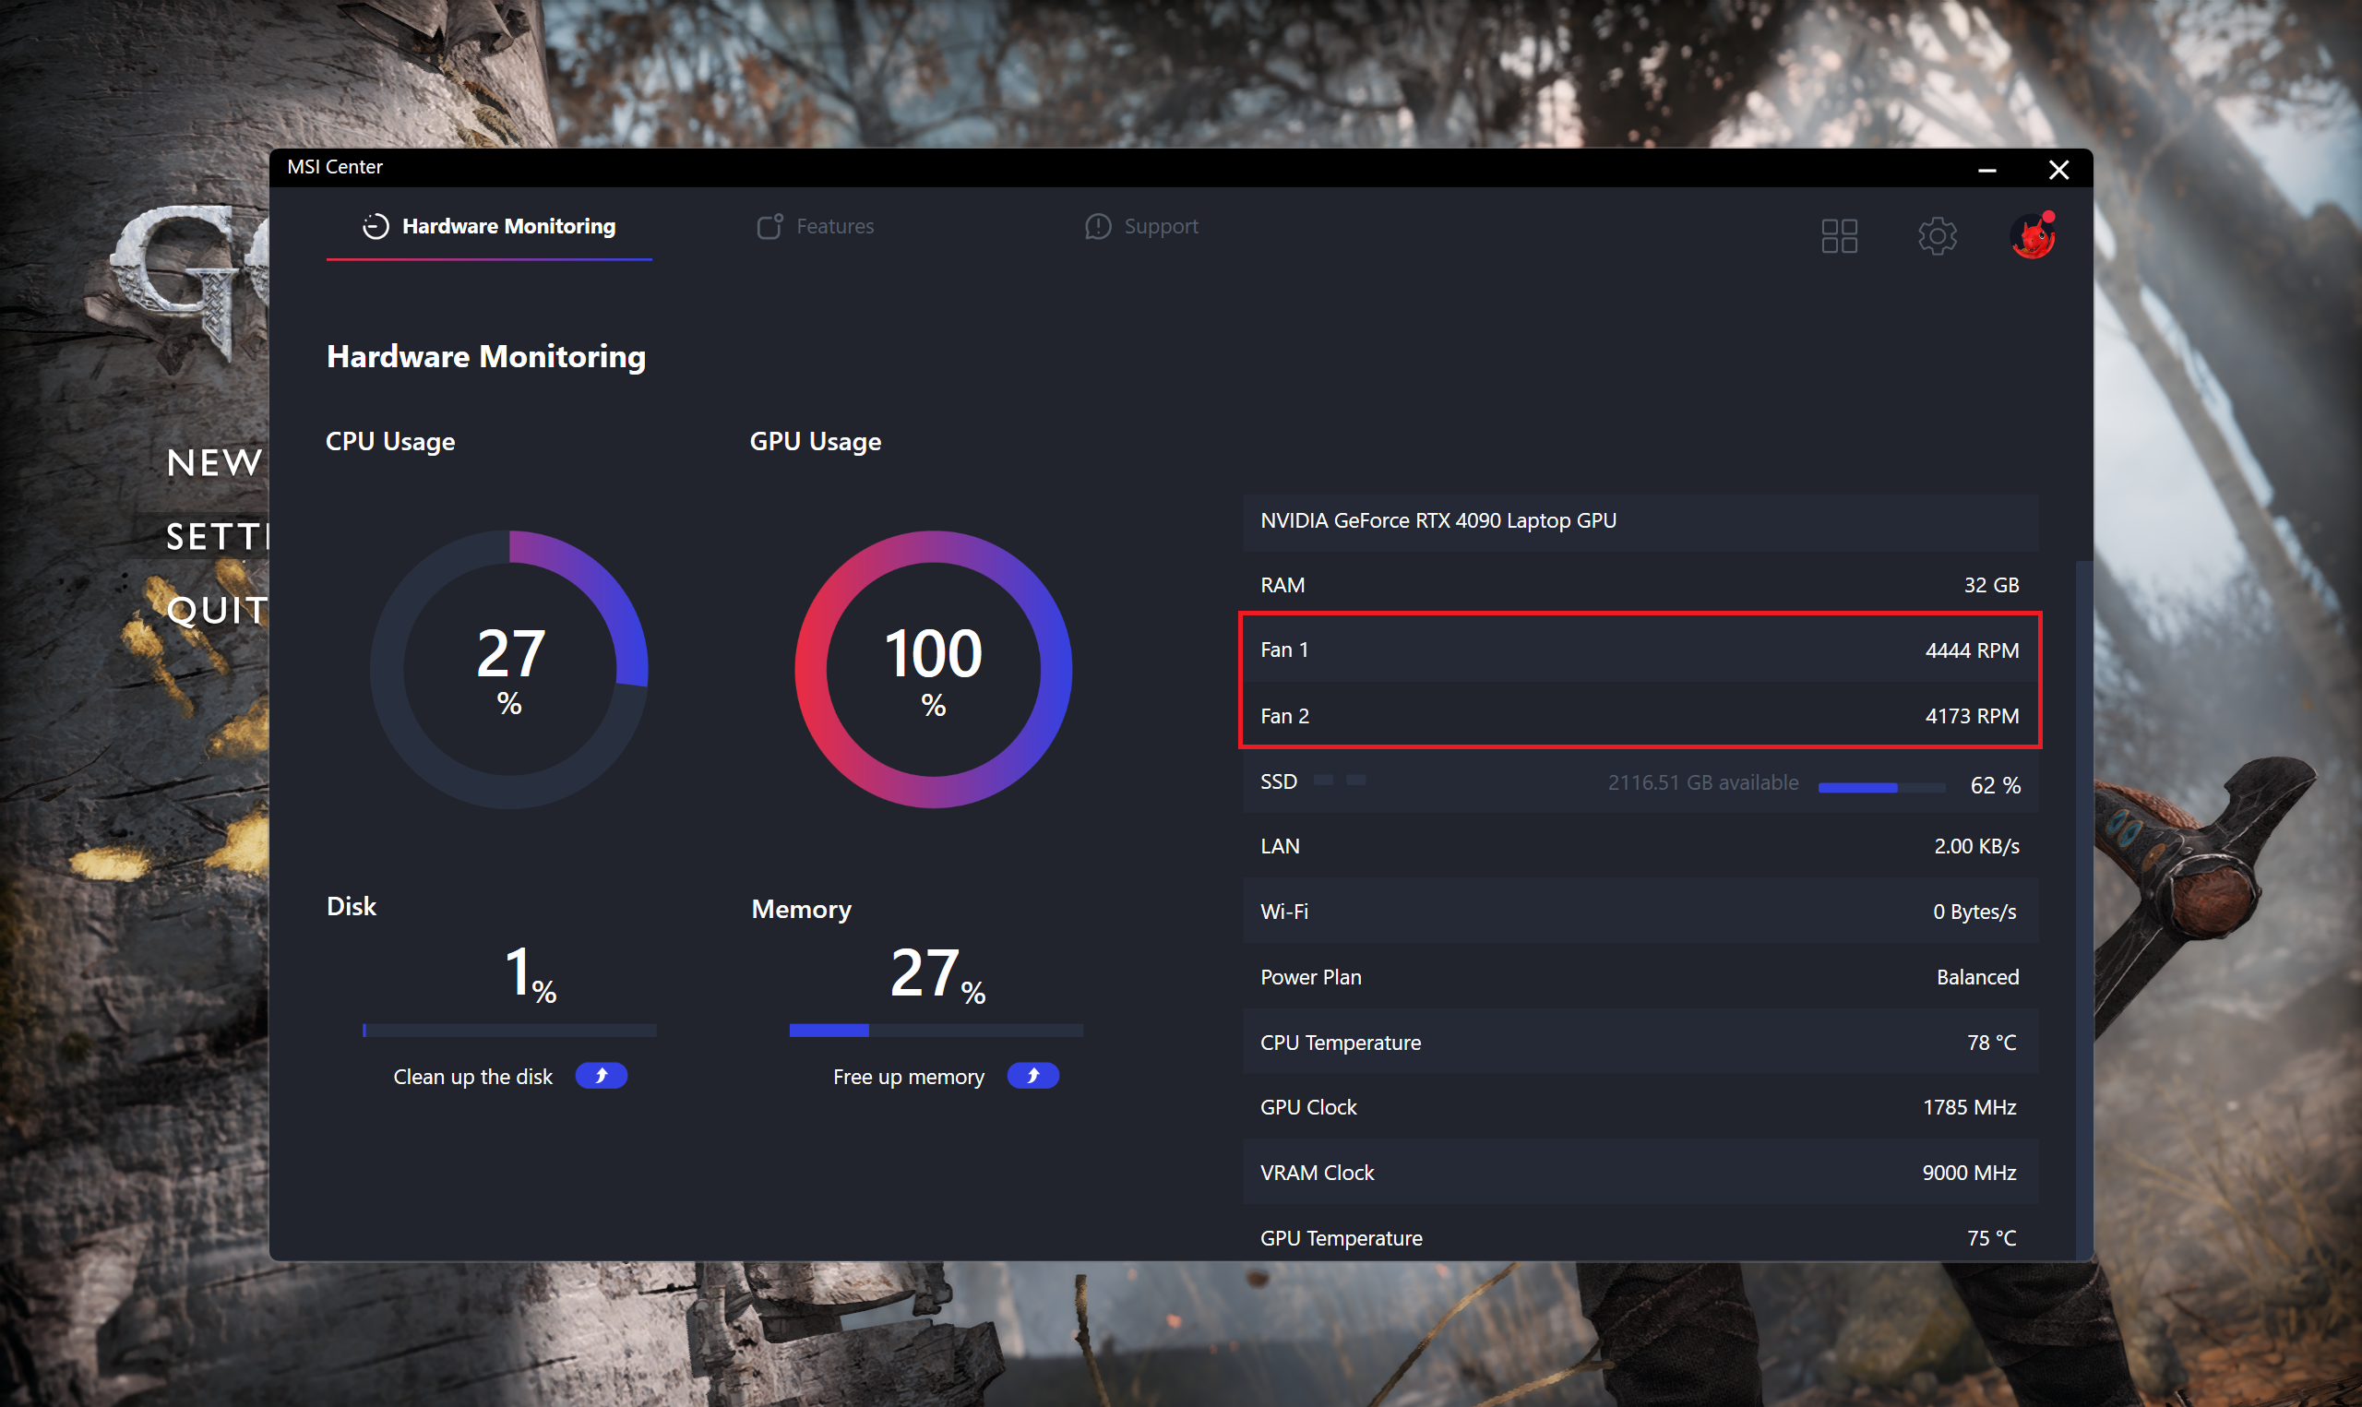Click the GPU Usage circular gauge
The width and height of the screenshot is (2362, 1407).
(934, 670)
